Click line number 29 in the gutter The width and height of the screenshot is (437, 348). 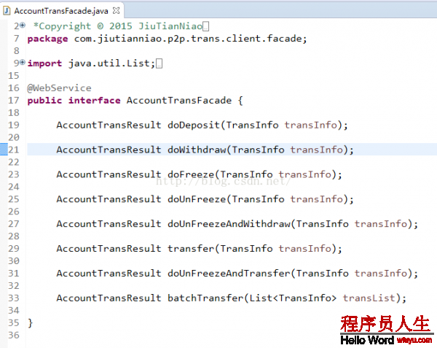pyautogui.click(x=14, y=248)
